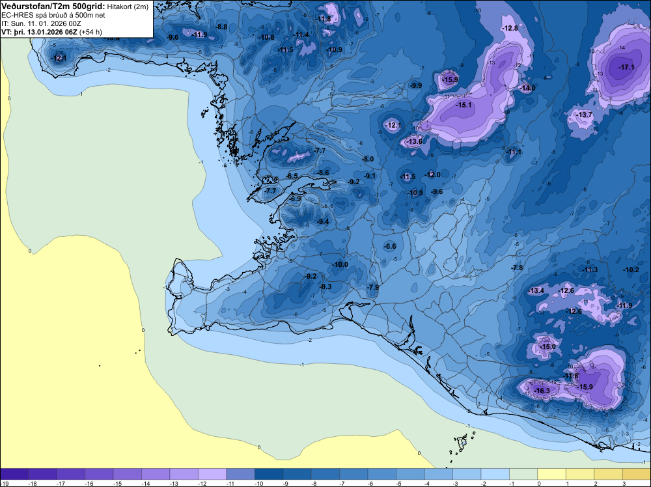The width and height of the screenshot is (651, 487).
Task: Click the -15.0 temperature label
Action: [547, 346]
